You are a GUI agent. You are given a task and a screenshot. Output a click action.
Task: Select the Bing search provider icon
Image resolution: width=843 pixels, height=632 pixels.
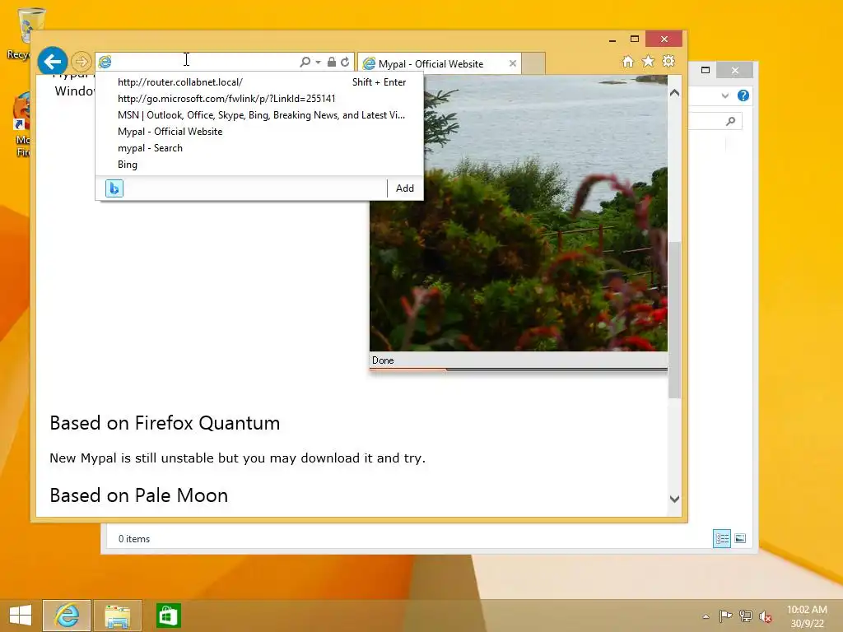pyautogui.click(x=114, y=188)
